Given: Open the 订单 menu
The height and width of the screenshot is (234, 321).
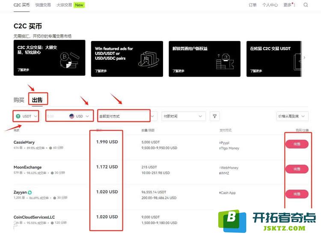Looking at the screenshot, I should click(253, 5).
